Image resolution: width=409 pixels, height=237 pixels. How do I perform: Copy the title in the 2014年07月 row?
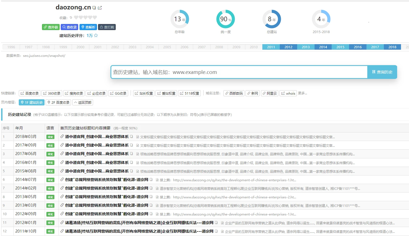[x=151, y=180]
